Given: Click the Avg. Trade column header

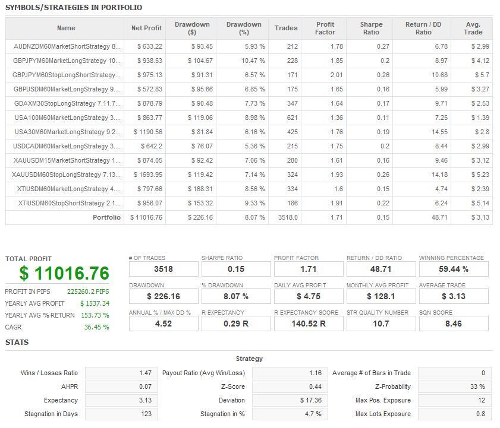Looking at the screenshot, I should point(472,28).
